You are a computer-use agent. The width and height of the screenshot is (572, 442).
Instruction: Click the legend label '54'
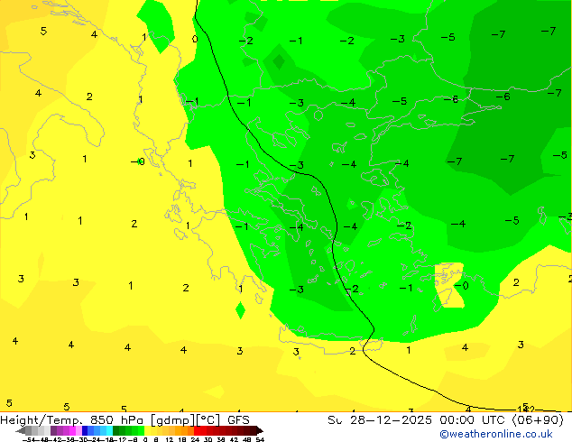260,439
